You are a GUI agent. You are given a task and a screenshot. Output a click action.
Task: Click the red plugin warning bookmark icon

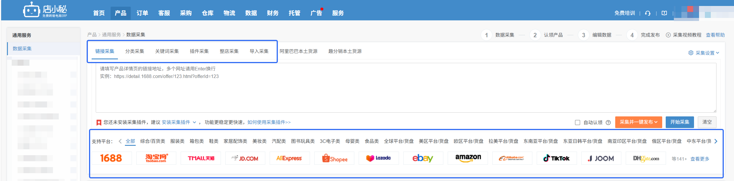point(99,123)
